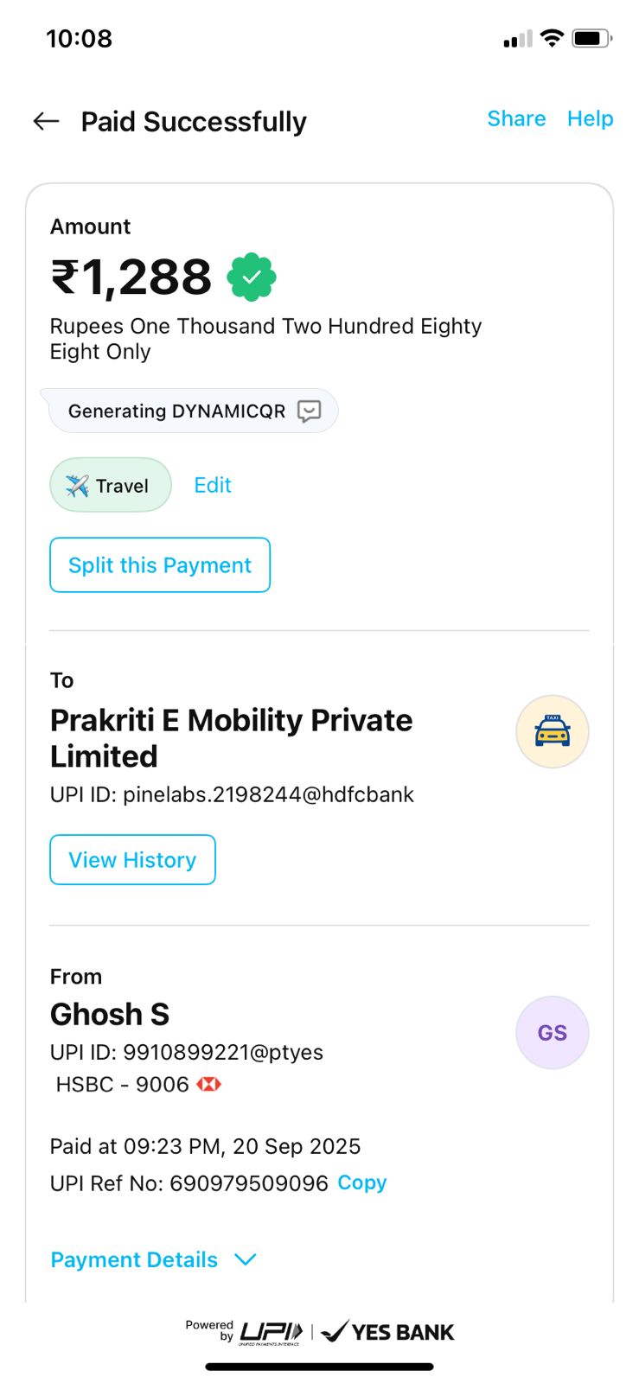Open the Travel category tag
The height and width of the screenshot is (1383, 639).
tap(110, 485)
